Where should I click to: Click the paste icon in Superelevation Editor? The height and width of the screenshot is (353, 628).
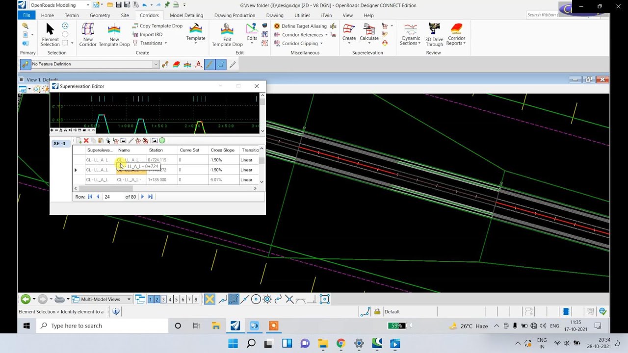pos(101,141)
